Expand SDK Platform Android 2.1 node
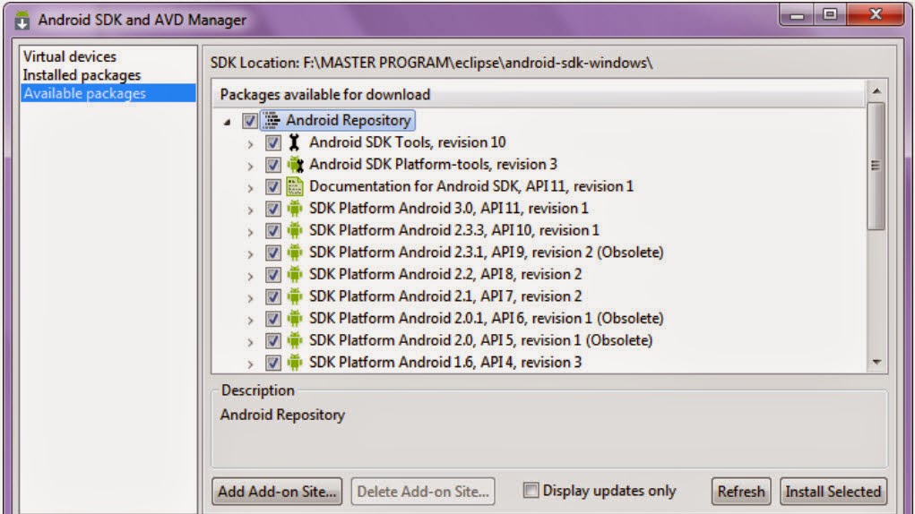Image resolution: width=915 pixels, height=514 pixels. pyautogui.click(x=250, y=298)
